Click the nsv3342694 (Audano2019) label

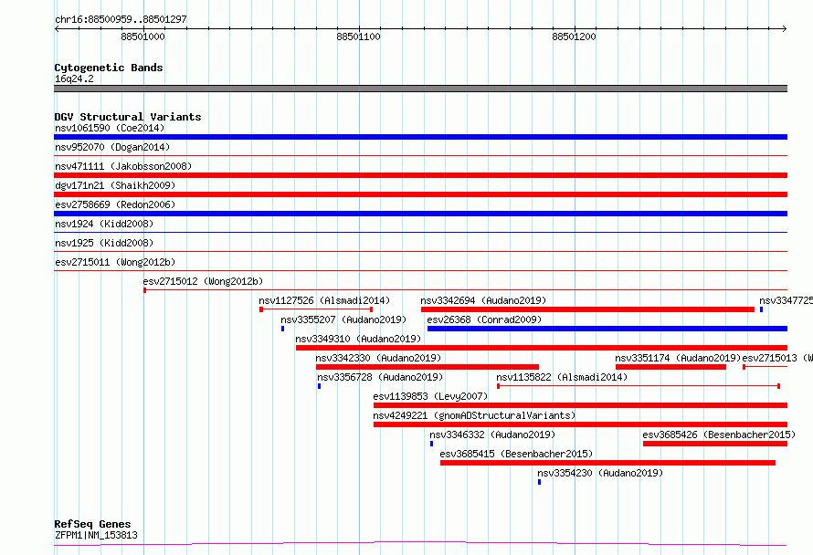[483, 300]
